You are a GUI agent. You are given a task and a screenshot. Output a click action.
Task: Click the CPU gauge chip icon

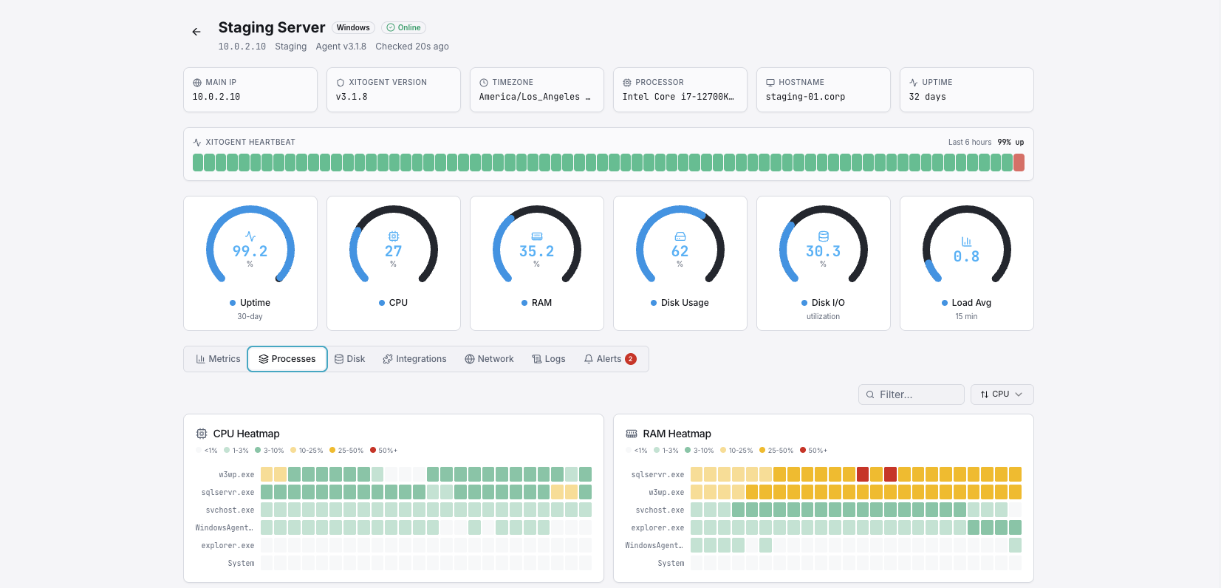pos(394,236)
